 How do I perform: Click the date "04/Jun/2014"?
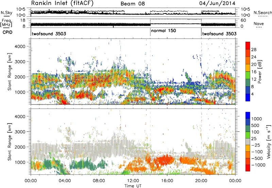coord(217,3)
